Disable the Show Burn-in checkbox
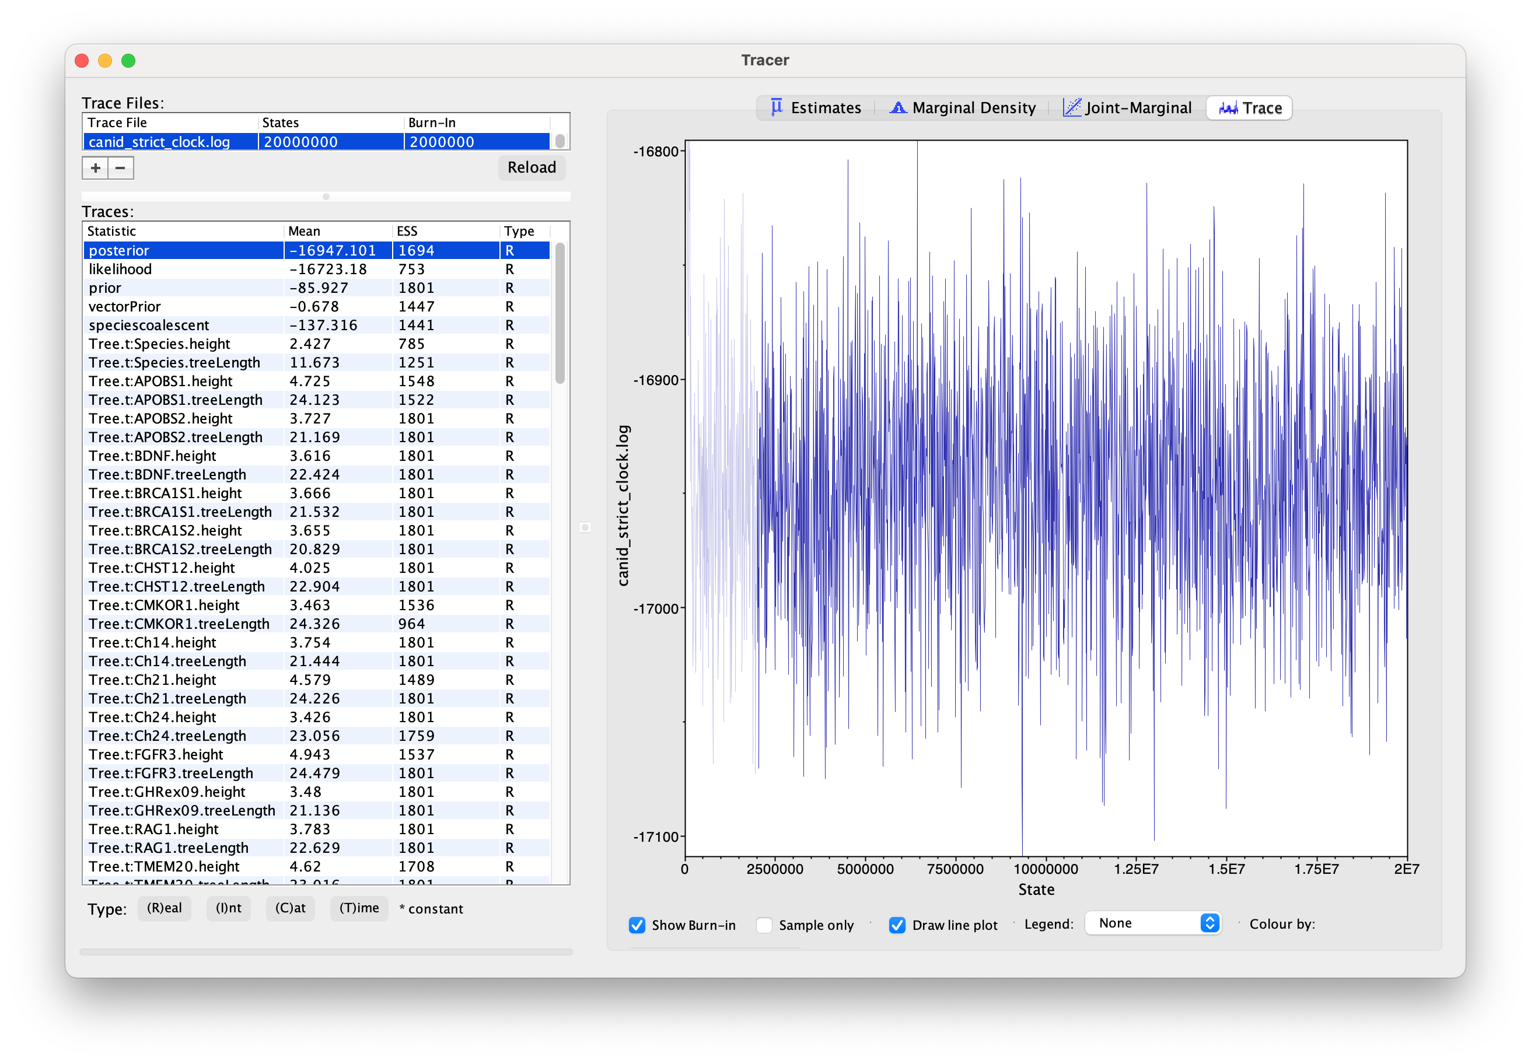This screenshot has width=1531, height=1064. click(x=637, y=925)
